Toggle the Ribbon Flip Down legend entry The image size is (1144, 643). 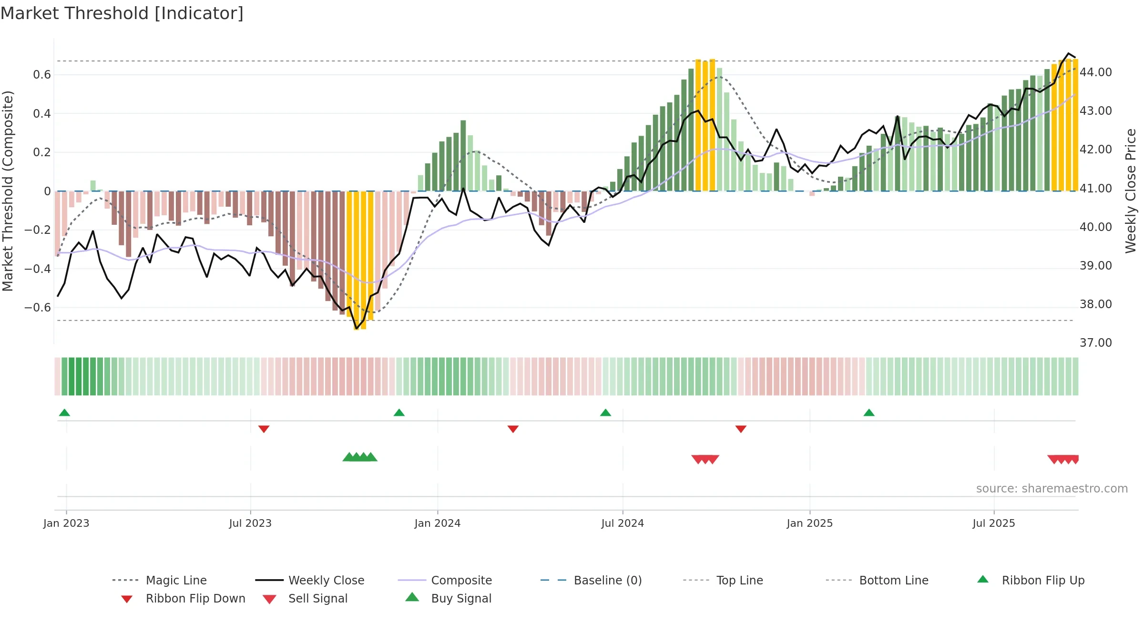(x=183, y=598)
